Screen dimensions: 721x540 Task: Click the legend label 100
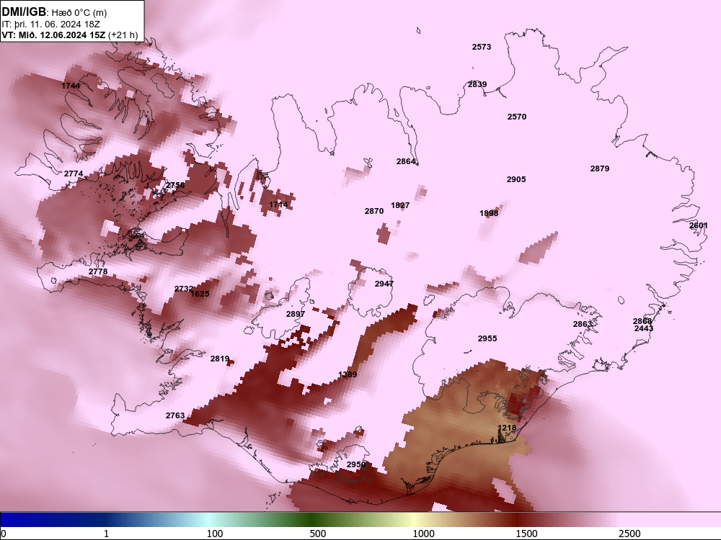click(x=215, y=534)
